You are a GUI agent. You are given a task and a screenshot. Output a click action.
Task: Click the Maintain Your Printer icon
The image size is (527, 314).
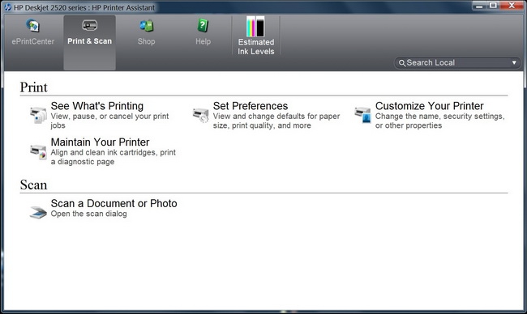pos(38,151)
